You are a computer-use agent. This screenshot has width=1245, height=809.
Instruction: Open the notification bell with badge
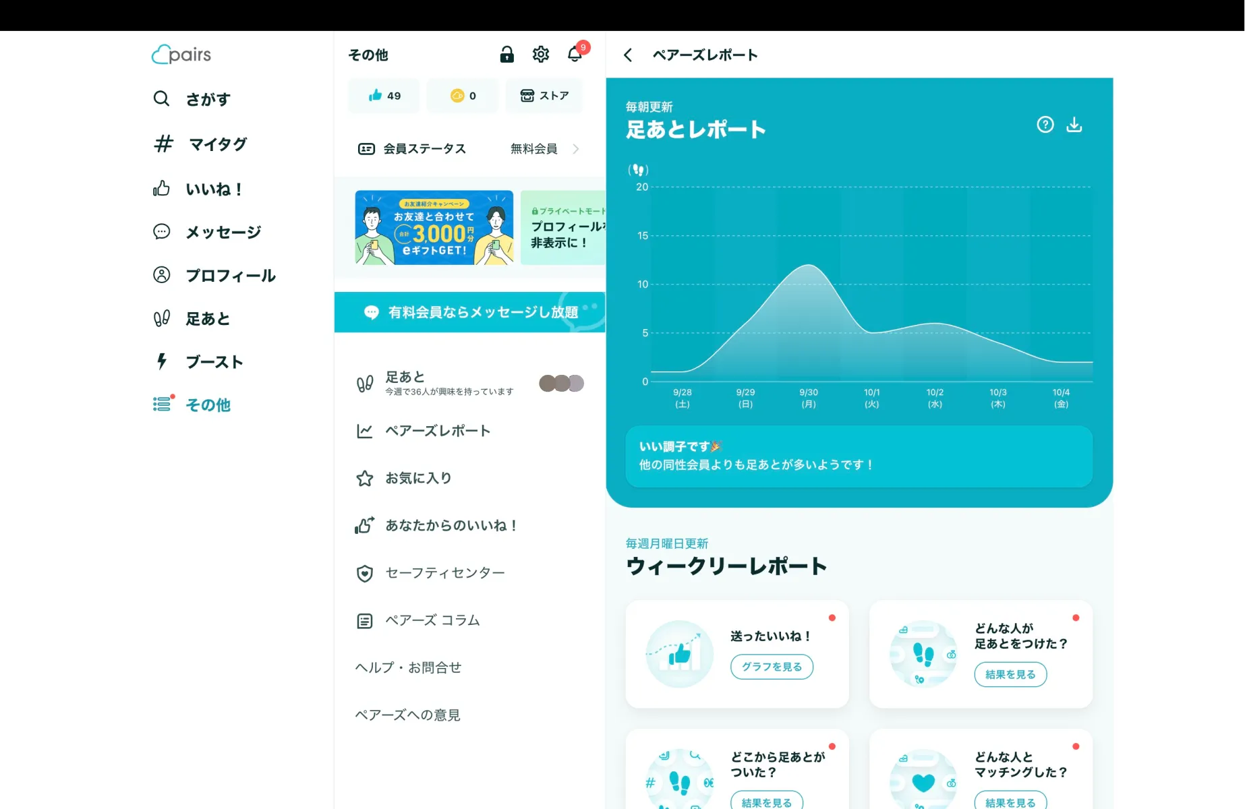tap(575, 55)
